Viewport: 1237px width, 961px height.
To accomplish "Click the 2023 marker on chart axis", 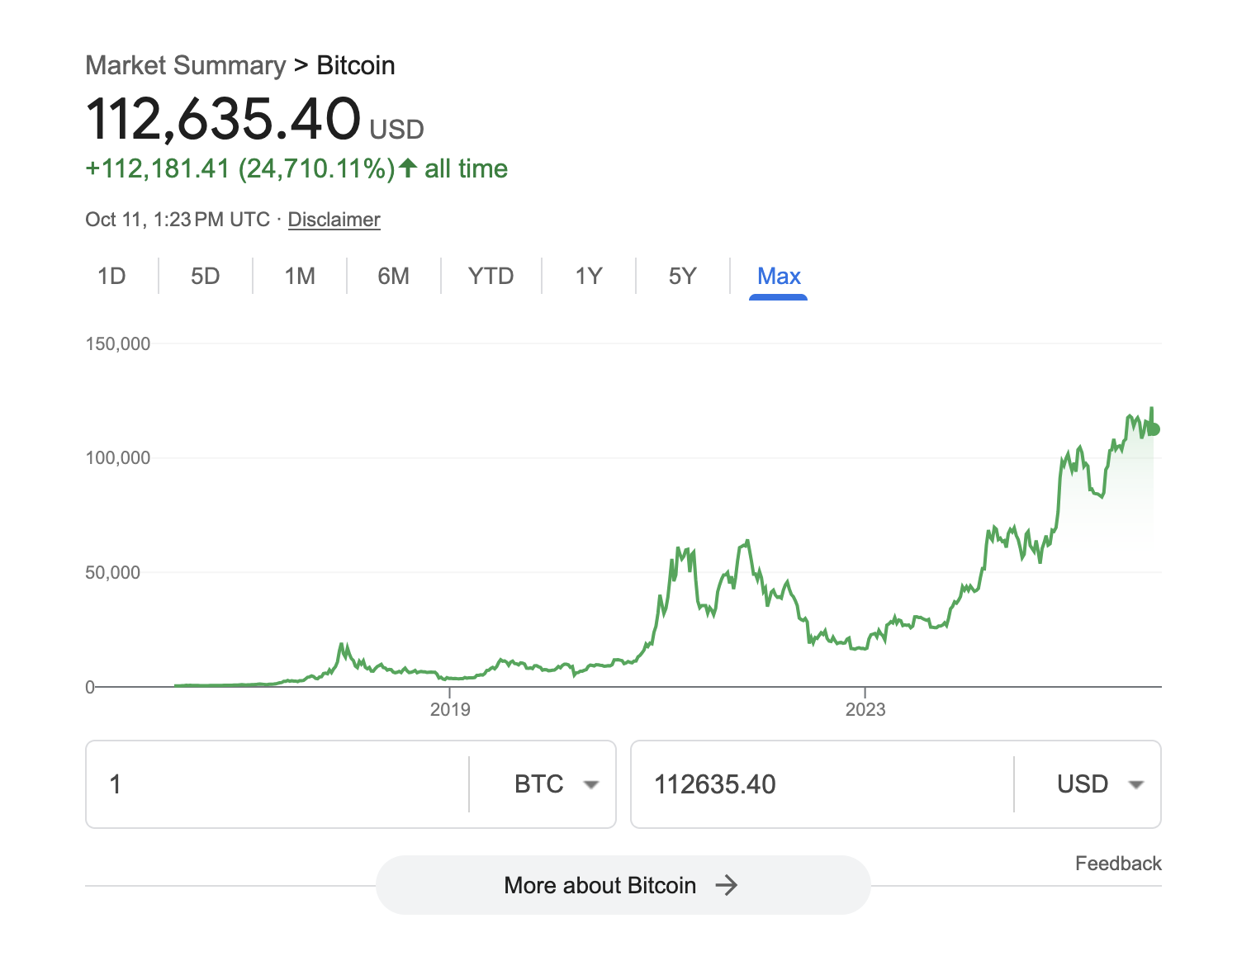I will pyautogui.click(x=865, y=709).
